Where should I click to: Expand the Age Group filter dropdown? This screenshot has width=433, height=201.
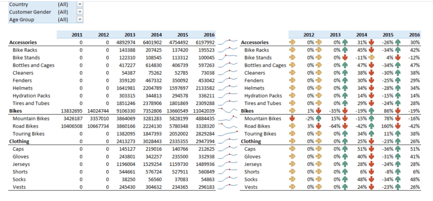(x=80, y=19)
